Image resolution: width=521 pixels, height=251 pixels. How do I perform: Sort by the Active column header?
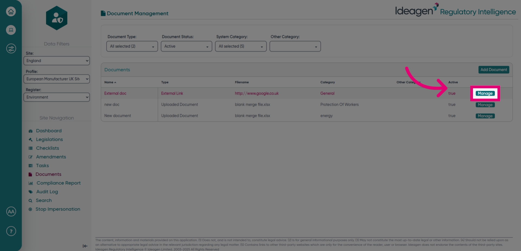[453, 82]
